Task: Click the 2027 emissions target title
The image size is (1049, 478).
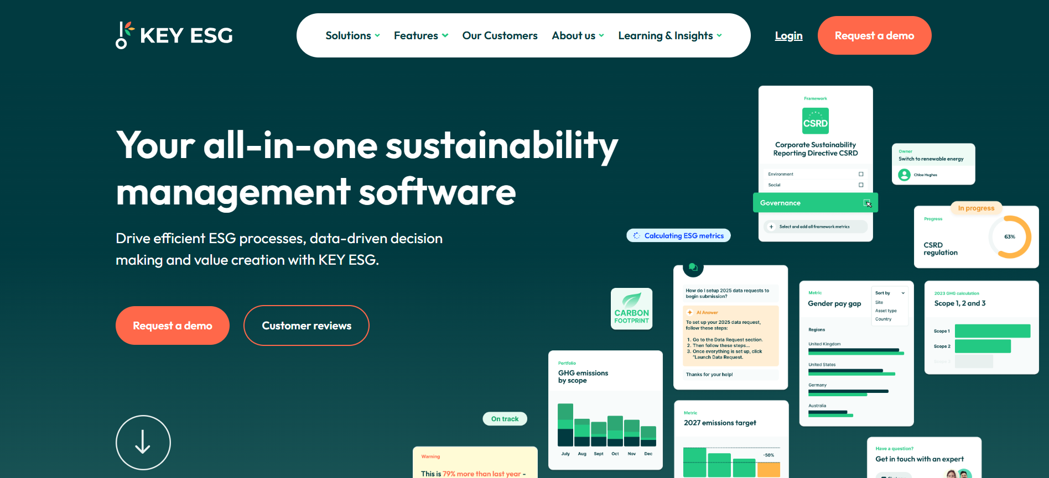Action: (720, 423)
